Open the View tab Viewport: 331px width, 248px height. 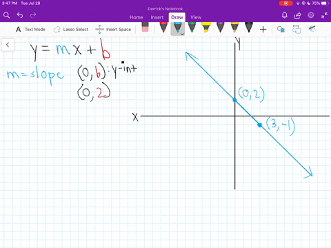coord(196,17)
